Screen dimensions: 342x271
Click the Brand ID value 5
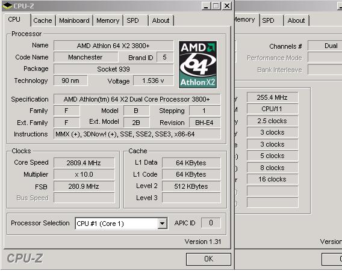tap(165, 57)
